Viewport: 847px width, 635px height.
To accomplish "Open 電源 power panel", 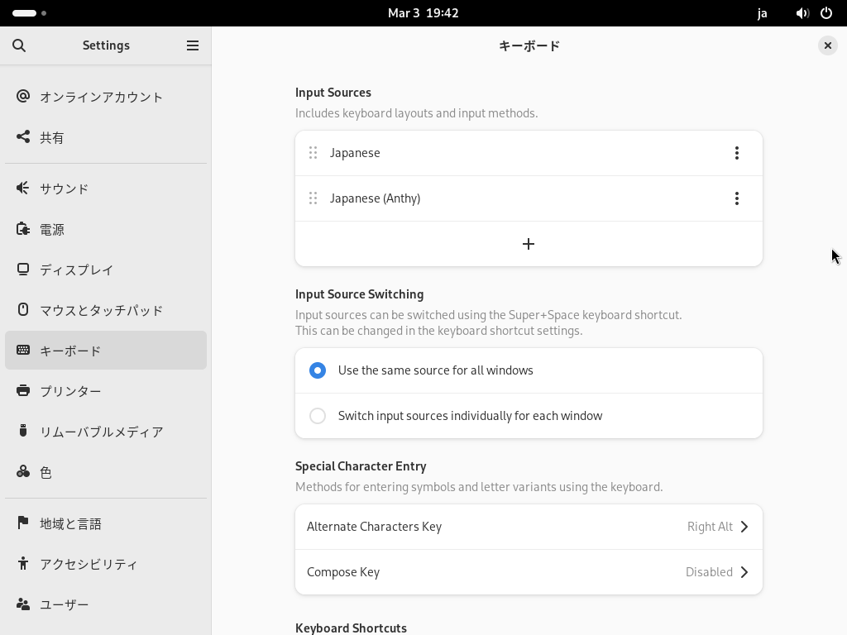I will pyautogui.click(x=106, y=229).
